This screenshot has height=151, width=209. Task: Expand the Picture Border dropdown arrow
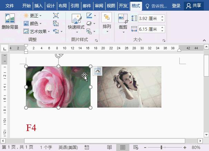click(x=95, y=16)
